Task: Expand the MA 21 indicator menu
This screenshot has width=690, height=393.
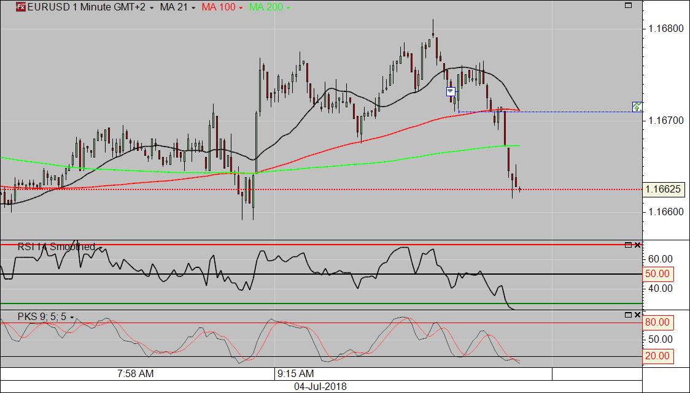Action: coord(193,8)
